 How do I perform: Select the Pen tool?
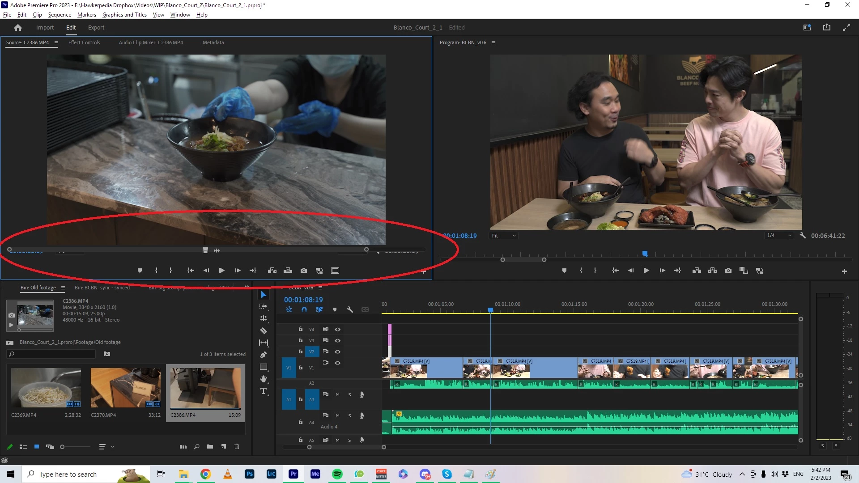click(264, 355)
